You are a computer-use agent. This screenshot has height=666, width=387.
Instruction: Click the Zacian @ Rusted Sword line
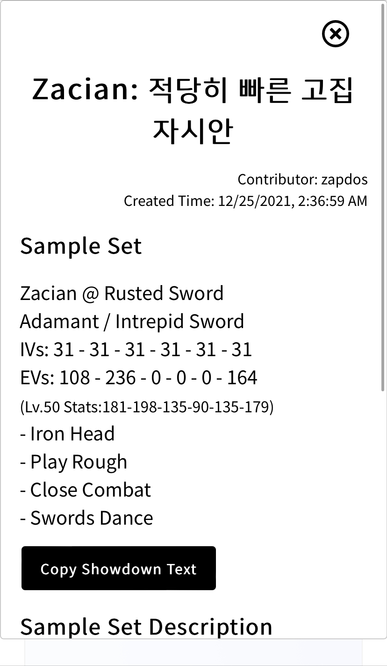(x=122, y=293)
